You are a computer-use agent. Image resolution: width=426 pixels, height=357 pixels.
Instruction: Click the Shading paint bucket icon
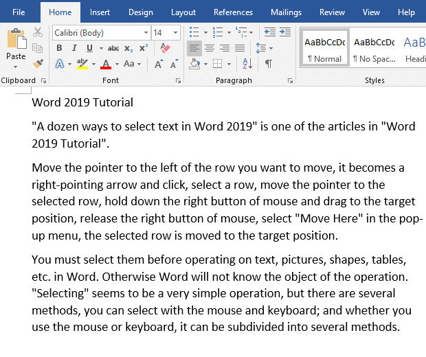click(194, 64)
